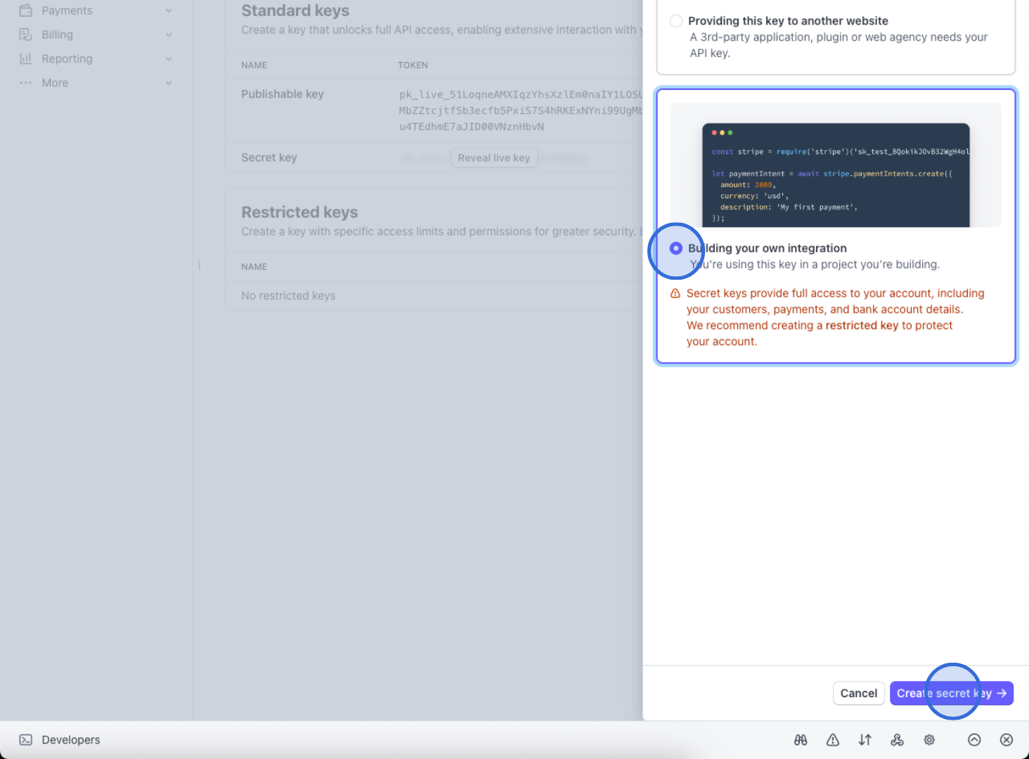Click the Developers label in bottom bar
Image resolution: width=1029 pixels, height=759 pixels.
[71, 740]
